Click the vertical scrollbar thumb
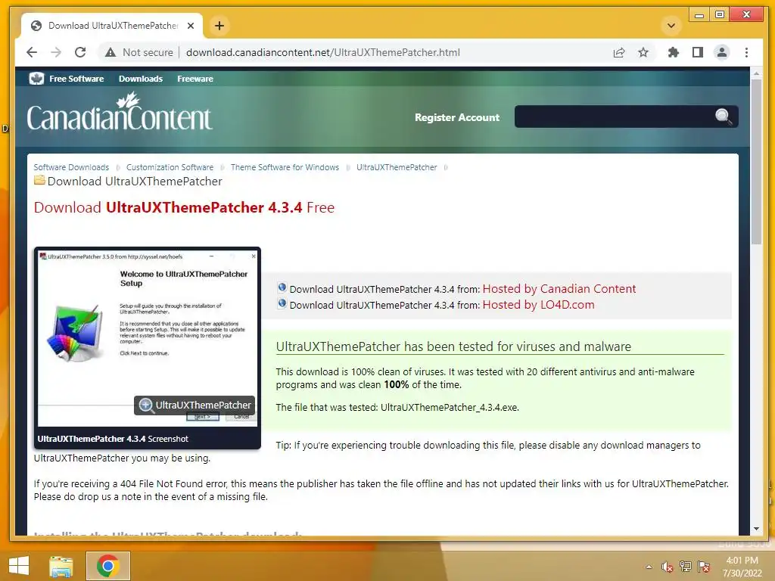 click(756, 162)
